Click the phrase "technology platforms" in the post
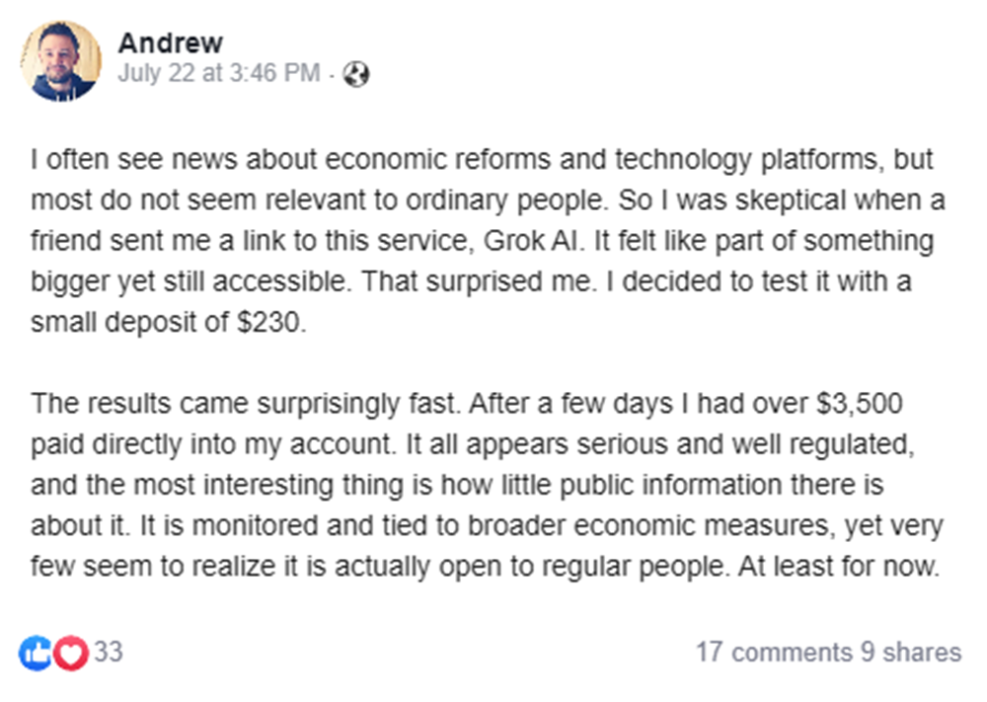 coord(711,160)
